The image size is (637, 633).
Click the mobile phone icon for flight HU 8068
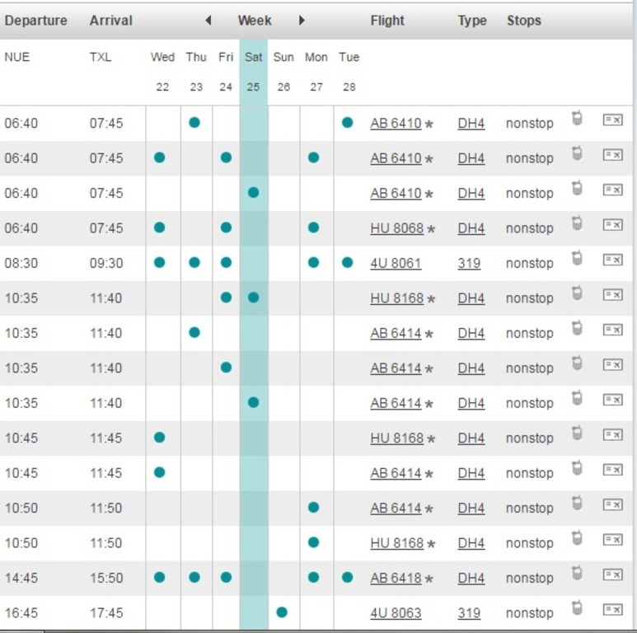click(577, 223)
